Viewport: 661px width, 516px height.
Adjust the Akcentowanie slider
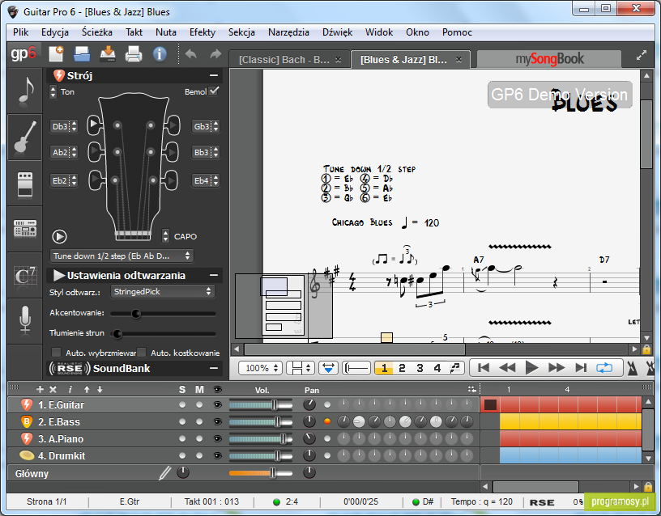163,314
